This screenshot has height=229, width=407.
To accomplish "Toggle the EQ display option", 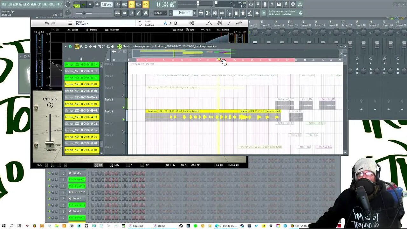I will click(x=55, y=30).
